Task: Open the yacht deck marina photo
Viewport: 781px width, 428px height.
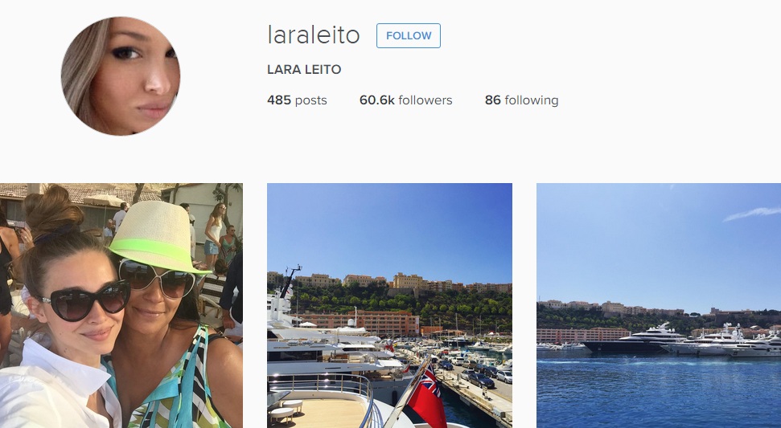Action: coord(389,306)
